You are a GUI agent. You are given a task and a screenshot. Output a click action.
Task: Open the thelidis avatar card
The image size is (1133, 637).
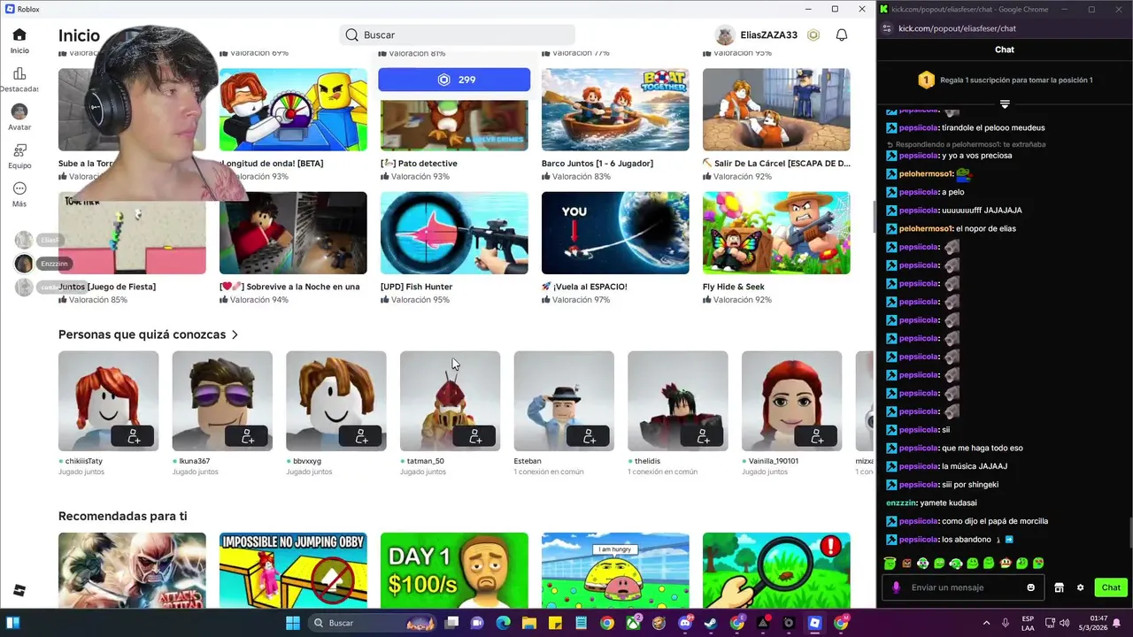pos(677,401)
